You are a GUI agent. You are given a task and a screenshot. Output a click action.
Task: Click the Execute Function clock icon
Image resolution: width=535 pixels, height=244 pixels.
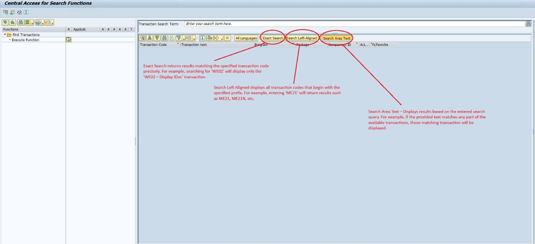68,40
